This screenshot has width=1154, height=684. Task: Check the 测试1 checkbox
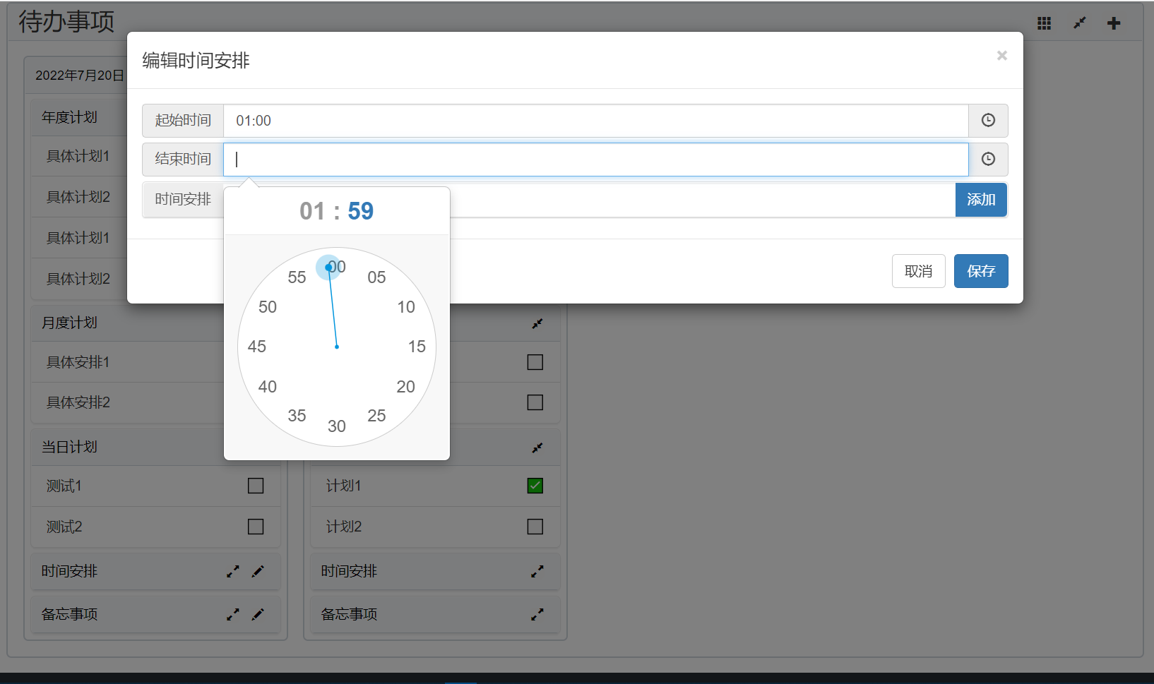[x=256, y=486]
